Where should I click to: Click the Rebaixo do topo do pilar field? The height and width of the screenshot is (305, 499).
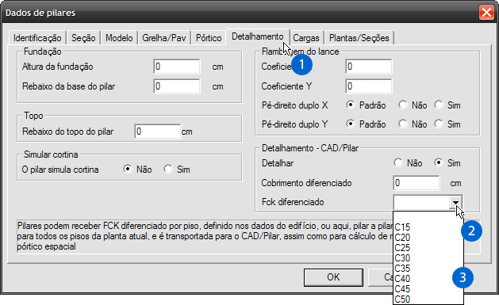click(x=158, y=132)
